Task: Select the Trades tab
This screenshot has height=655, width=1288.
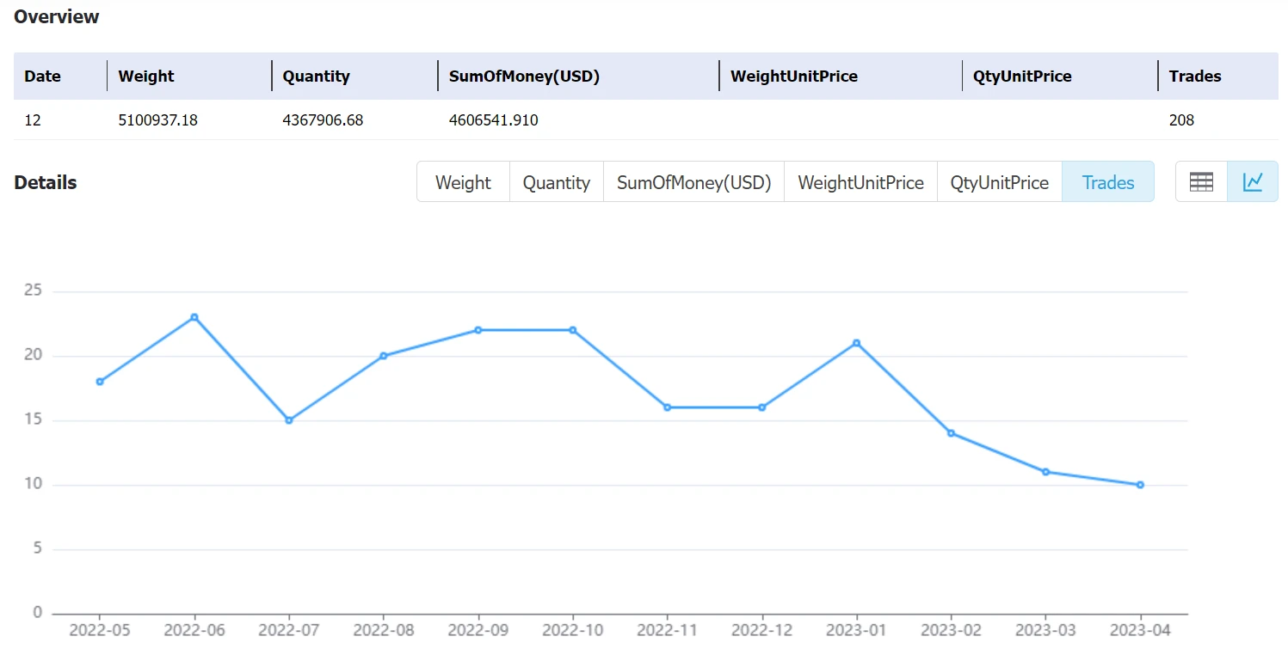Action: coord(1108,182)
